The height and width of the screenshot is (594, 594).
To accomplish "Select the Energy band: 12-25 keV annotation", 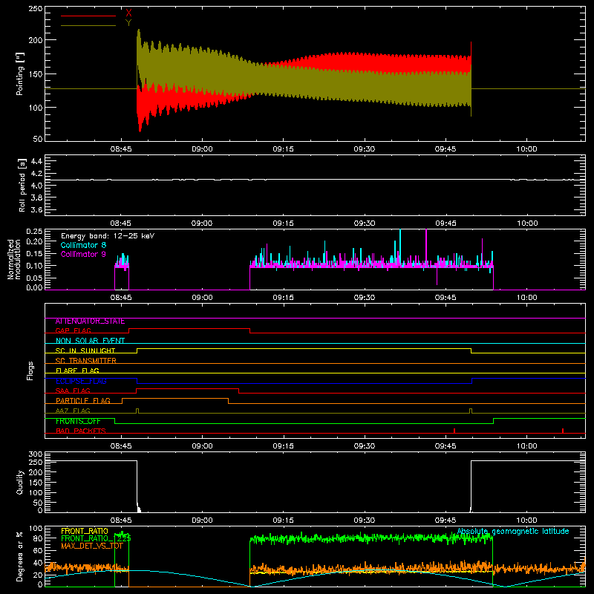I will click(x=108, y=236).
